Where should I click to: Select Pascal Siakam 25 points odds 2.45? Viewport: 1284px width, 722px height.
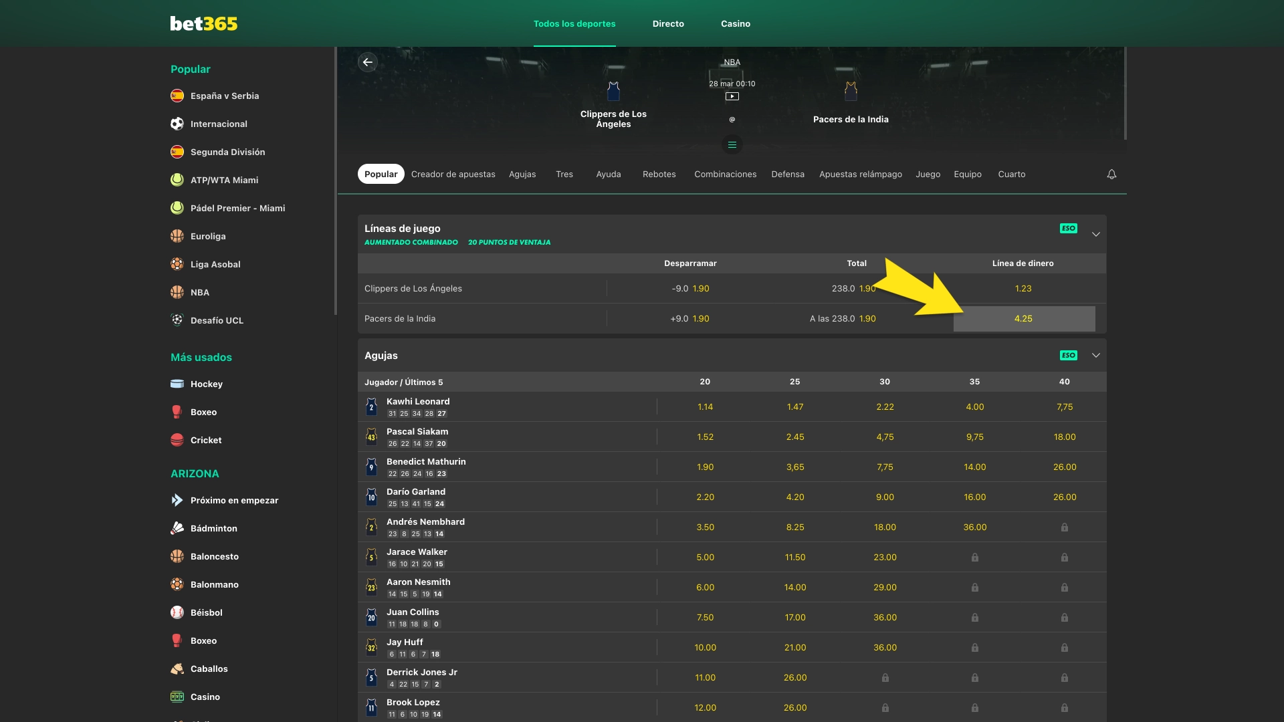coord(795,437)
